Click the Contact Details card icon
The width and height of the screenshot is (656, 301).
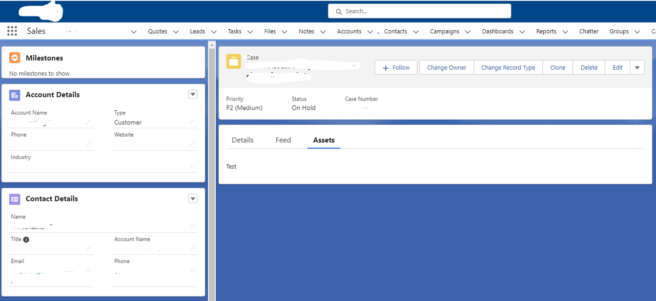point(14,198)
